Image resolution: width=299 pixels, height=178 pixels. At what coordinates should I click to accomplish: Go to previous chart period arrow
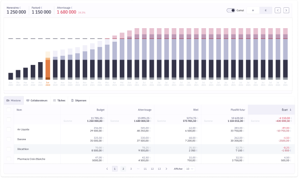point(278,10)
